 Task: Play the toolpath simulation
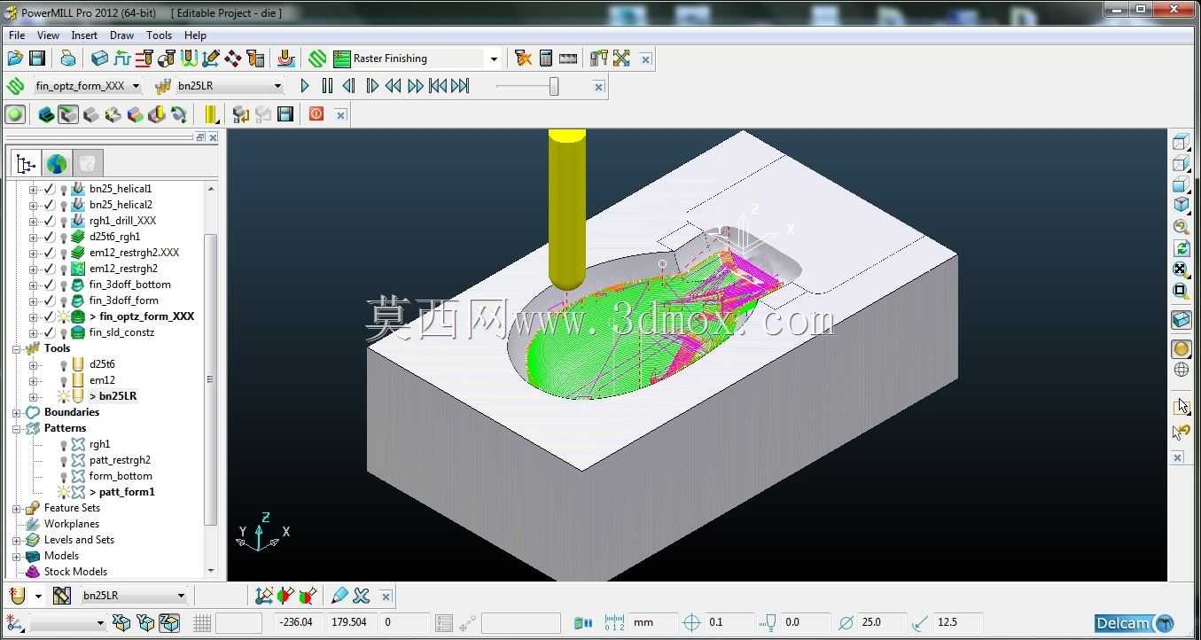click(305, 86)
